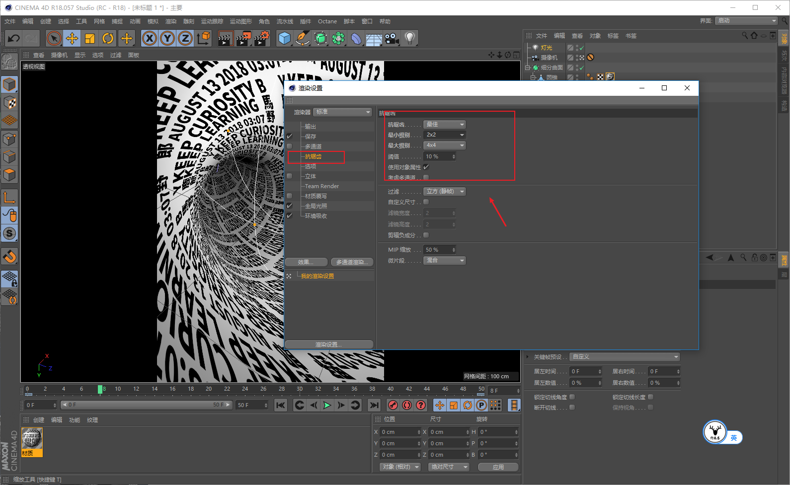Screen dimensions: 790x485
Task: Select the 灯光 object in tree
Action: [547, 48]
